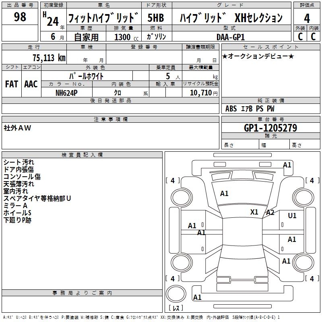Select the inspector note ミラーA
This screenshot has height=322, width=322.
point(15,206)
